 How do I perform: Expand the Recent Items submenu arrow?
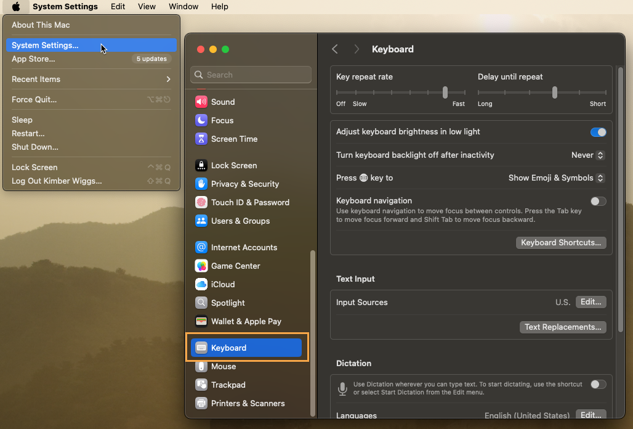pos(168,79)
